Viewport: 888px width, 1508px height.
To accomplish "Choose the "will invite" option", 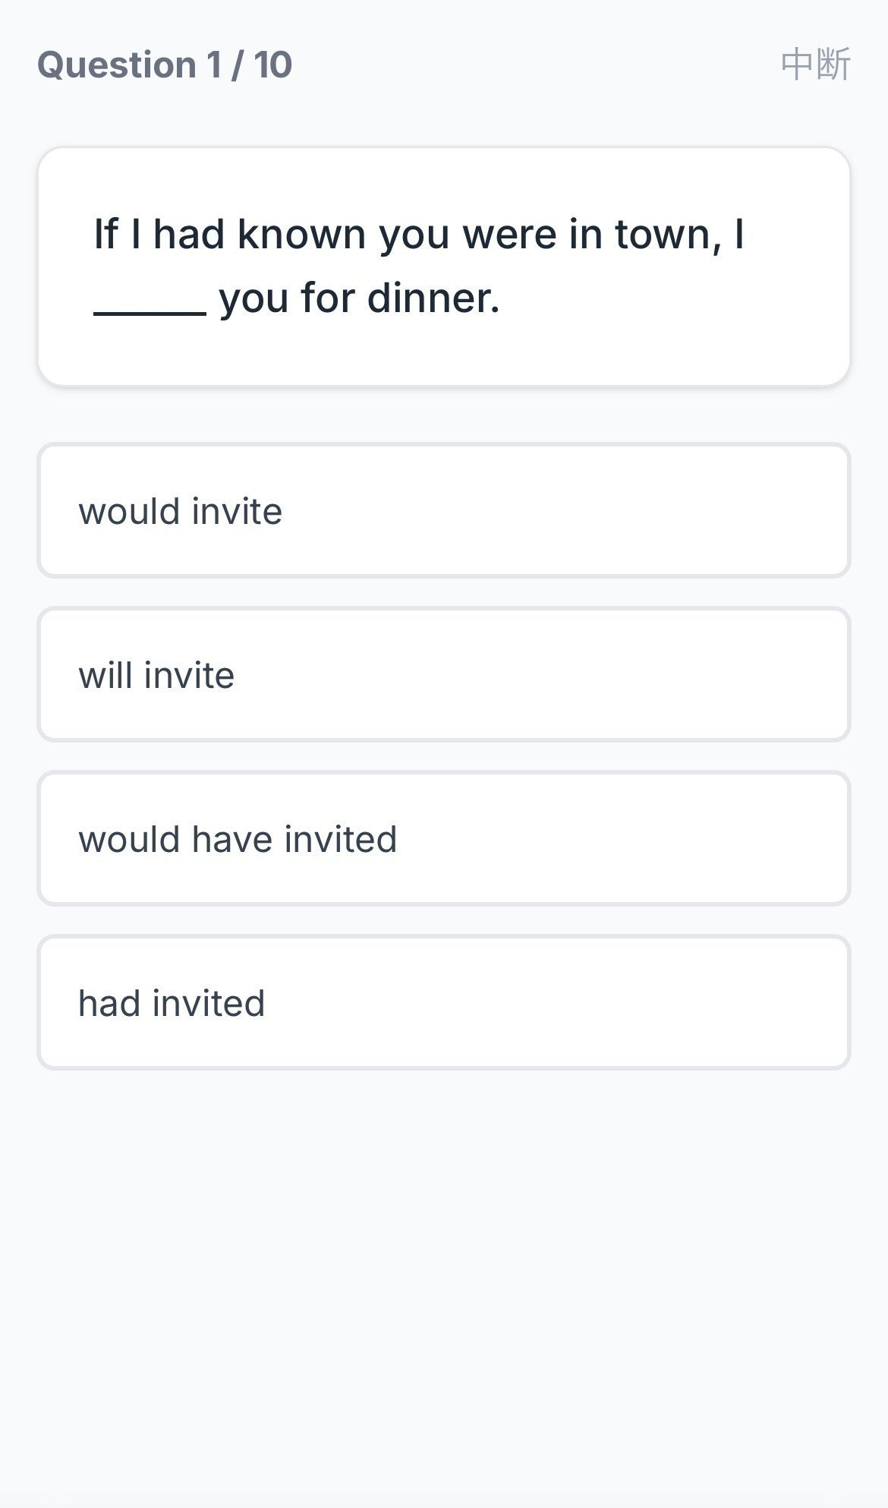I will point(443,675).
